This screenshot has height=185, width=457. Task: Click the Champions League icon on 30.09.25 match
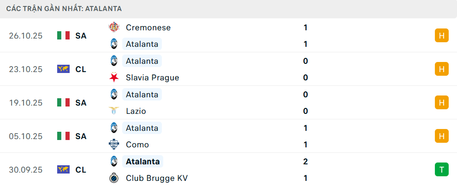(x=63, y=169)
